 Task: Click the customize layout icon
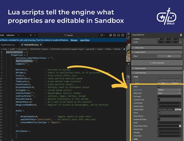110,35
